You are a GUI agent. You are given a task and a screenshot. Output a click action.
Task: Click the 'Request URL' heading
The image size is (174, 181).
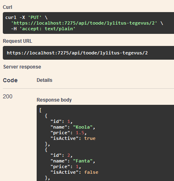click(x=17, y=41)
